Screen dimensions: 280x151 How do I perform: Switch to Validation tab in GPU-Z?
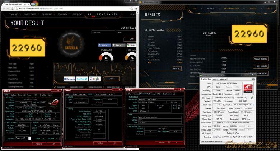(x=223, y=79)
